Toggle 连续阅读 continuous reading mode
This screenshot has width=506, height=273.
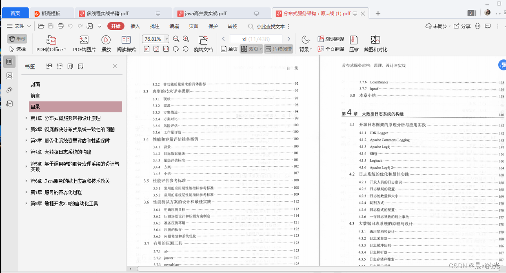279,49
